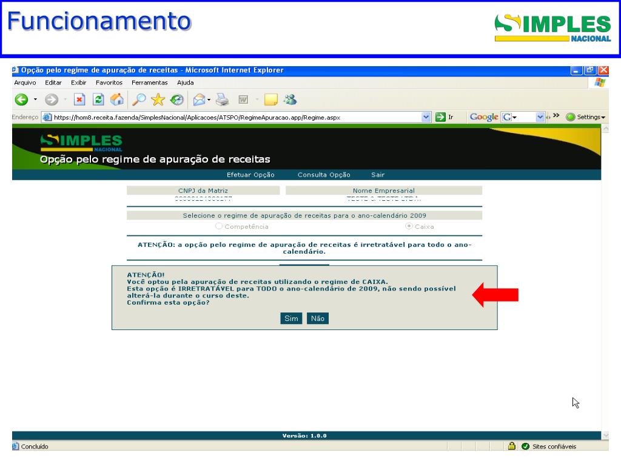The height and width of the screenshot is (466, 621).
Task: Open the Back button history dropdown arrow
Action: (35, 99)
